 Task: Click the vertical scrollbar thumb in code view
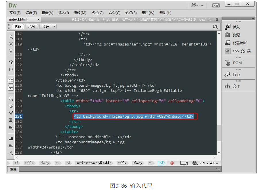(x=219, y=133)
